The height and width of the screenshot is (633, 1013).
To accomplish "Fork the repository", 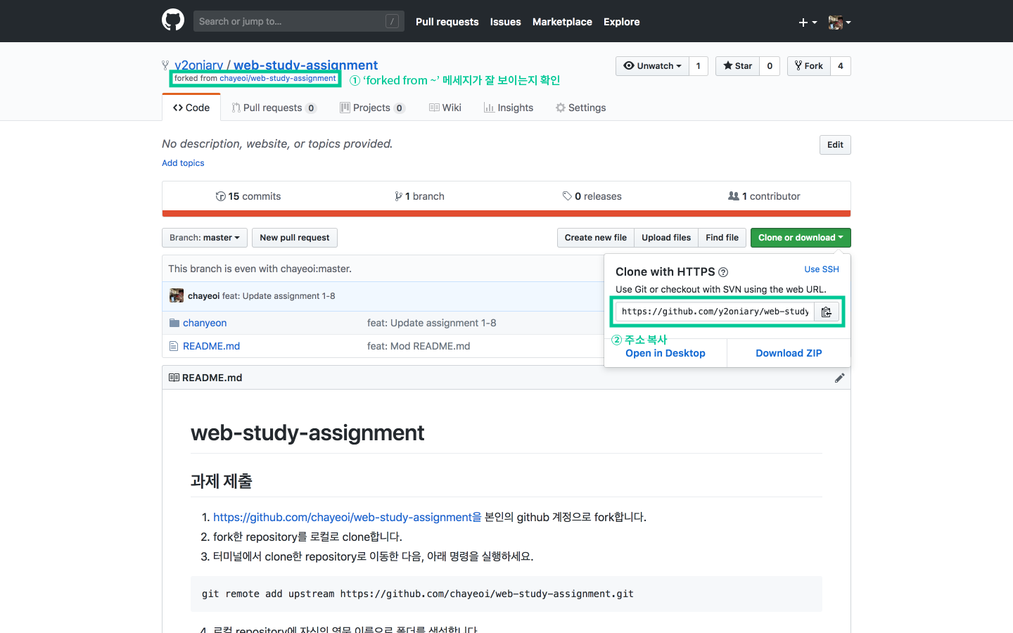I will coord(808,66).
